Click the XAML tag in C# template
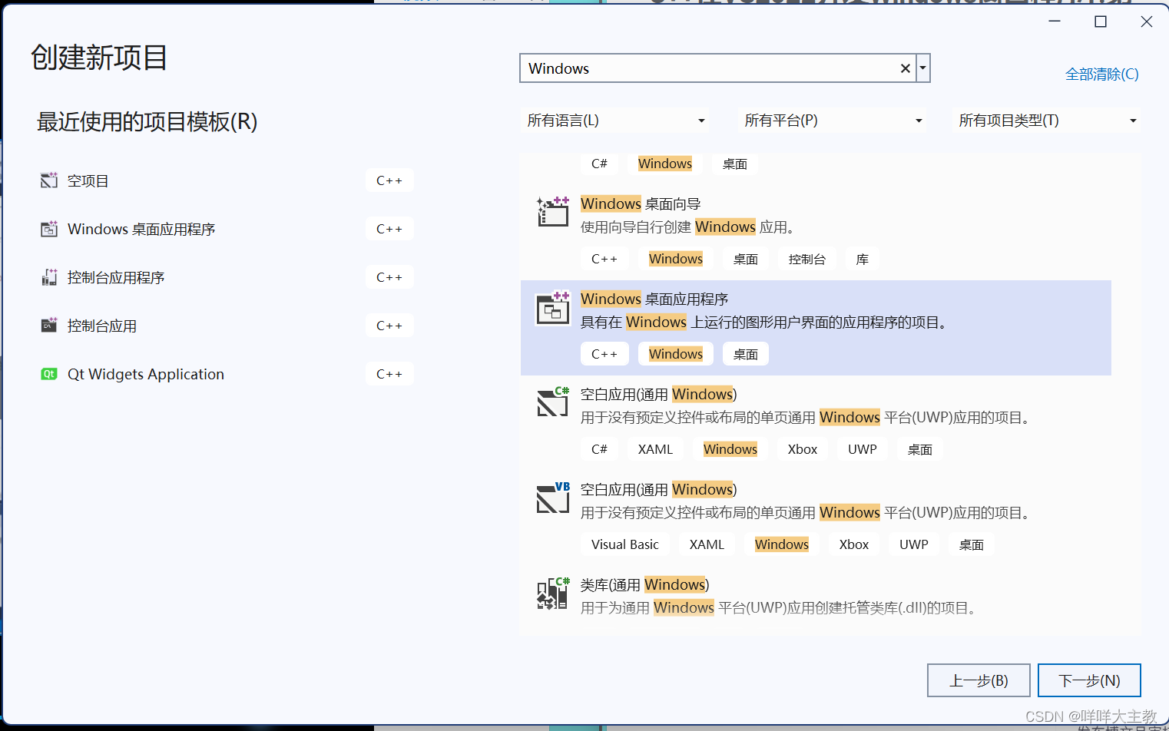1169x731 pixels. tap(655, 449)
